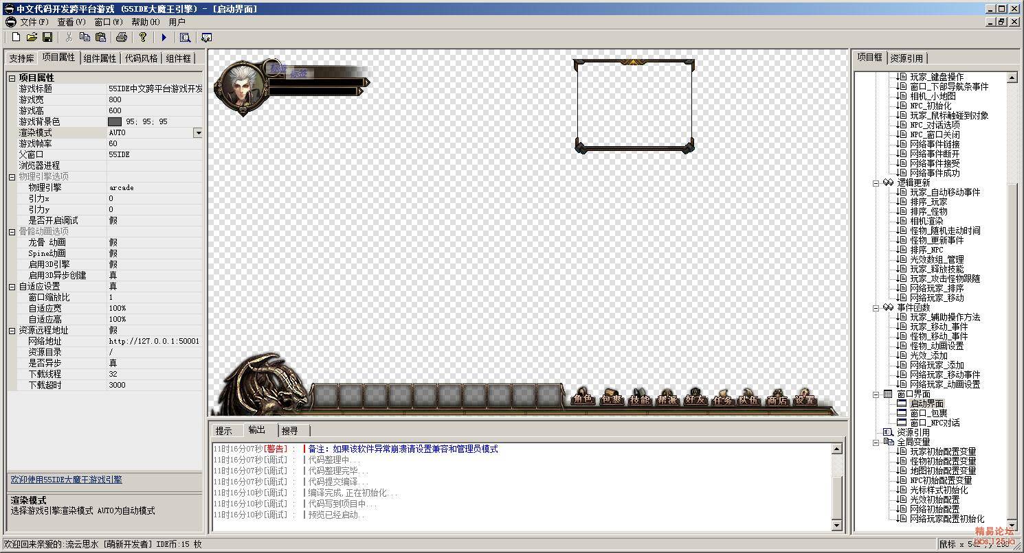This screenshot has width=1024, height=553.
Task: Open the 用户 menu
Action: click(x=177, y=22)
